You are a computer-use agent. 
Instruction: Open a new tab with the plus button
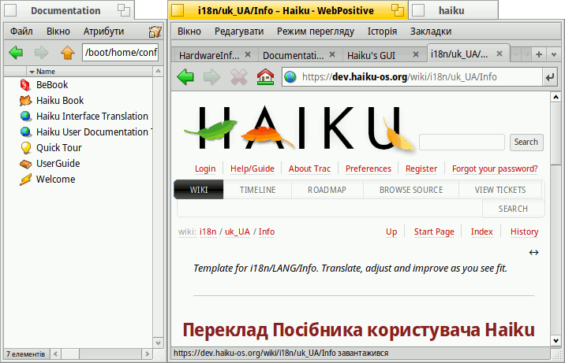539,54
